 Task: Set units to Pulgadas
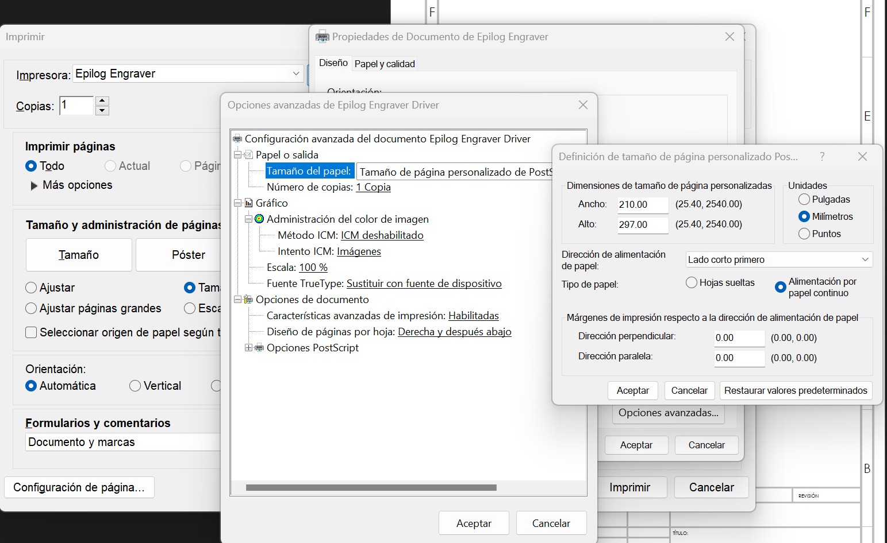point(804,199)
